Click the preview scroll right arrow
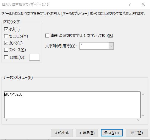 pyautogui.click(x=138, y=120)
